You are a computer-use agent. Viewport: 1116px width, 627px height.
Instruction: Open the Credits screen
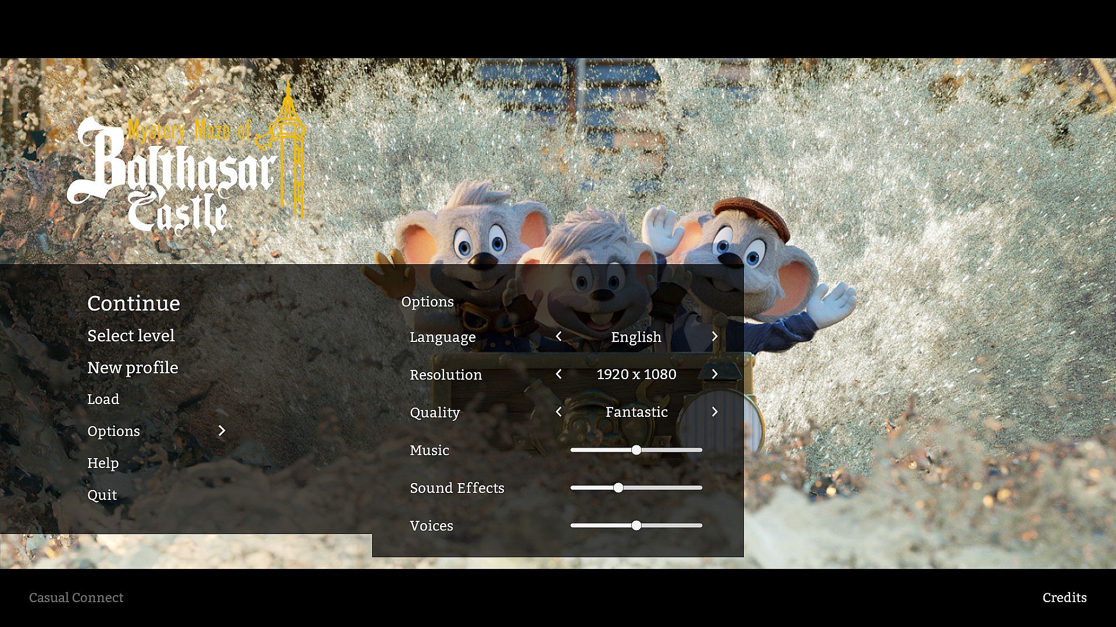(1064, 597)
